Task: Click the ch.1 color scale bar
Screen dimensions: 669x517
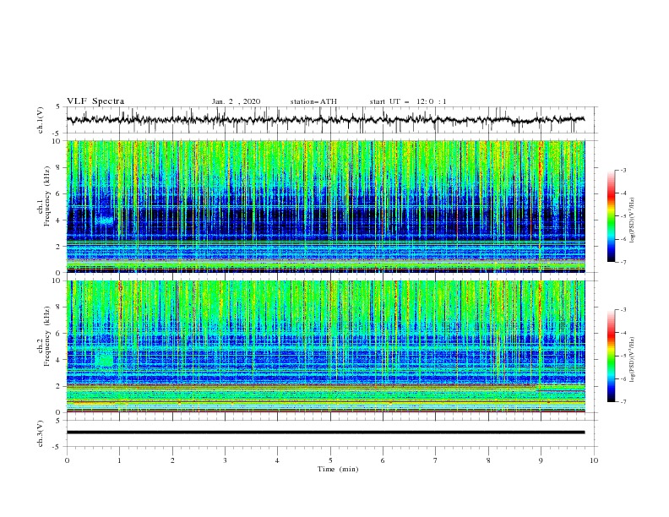Action: (611, 215)
